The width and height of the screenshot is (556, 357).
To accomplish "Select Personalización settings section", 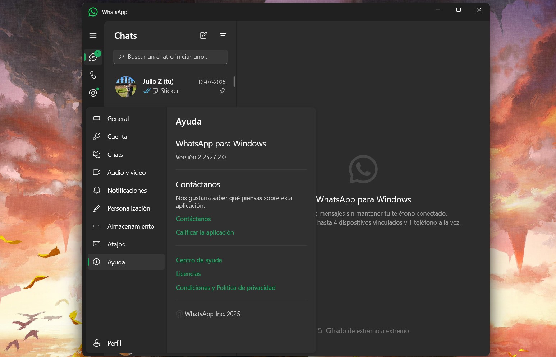I will [126, 208].
